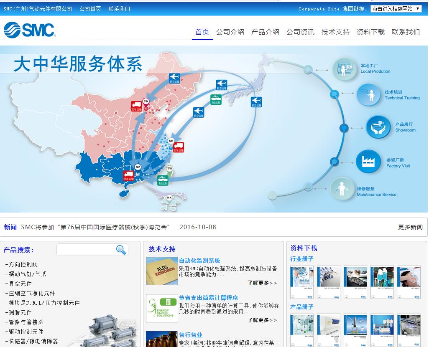The height and width of the screenshot is (347, 429).
Task: Open the 技术支持 menu item
Action: click(x=335, y=32)
